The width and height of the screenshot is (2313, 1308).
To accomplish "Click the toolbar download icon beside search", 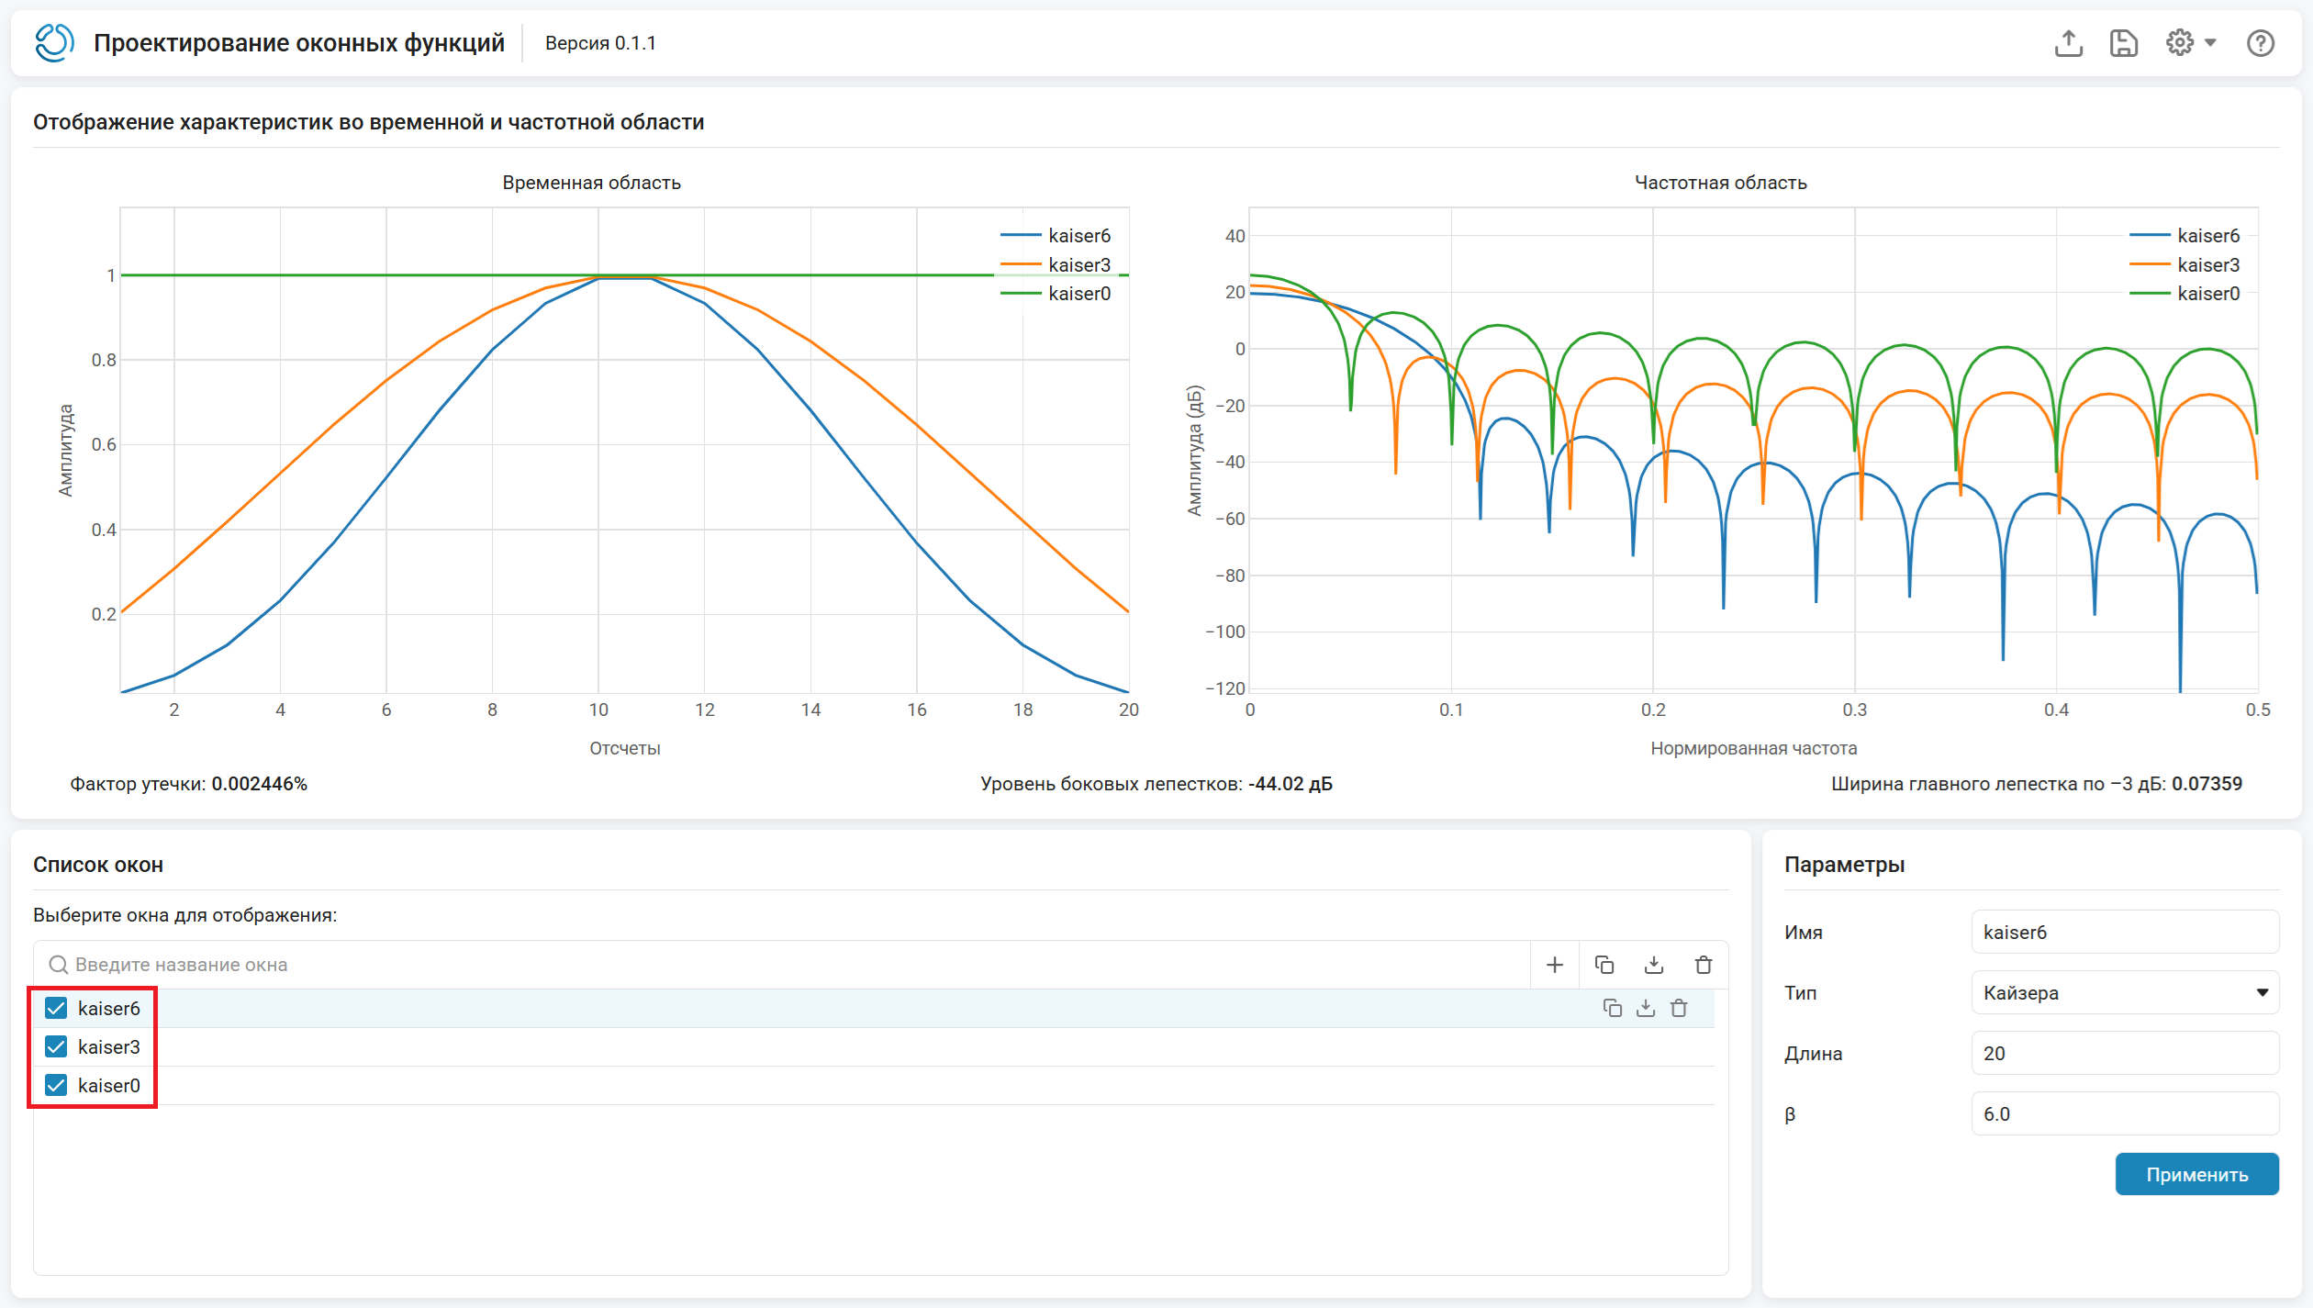I will pyautogui.click(x=1654, y=965).
